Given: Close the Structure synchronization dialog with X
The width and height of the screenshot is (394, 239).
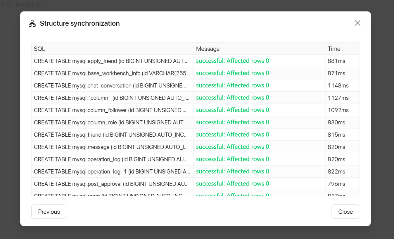Looking at the screenshot, I should (x=357, y=23).
